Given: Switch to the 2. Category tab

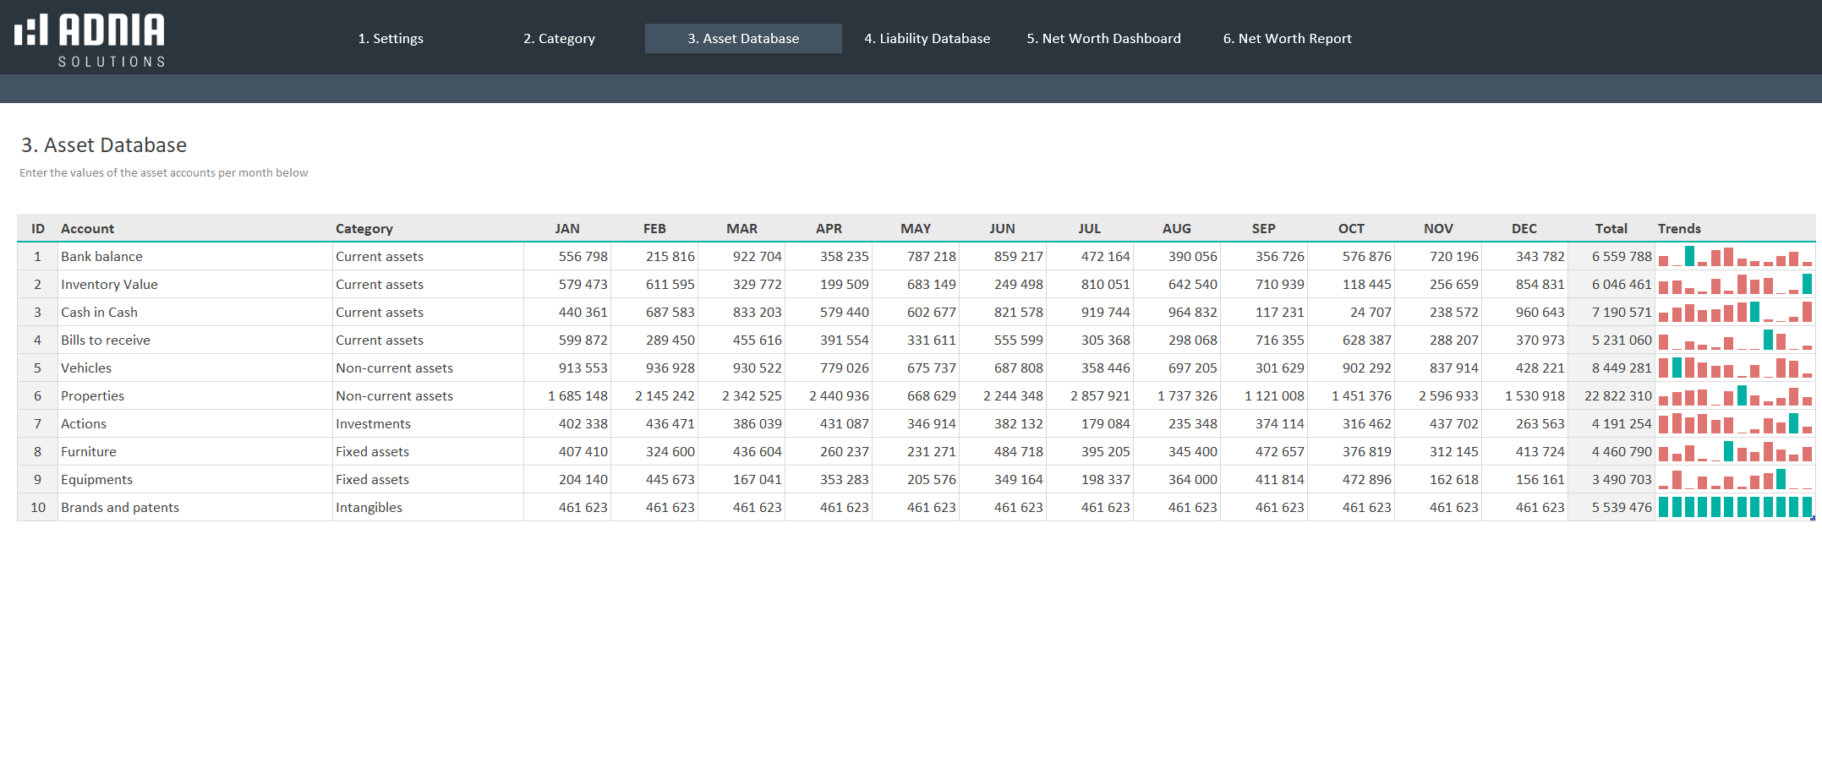Looking at the screenshot, I should click(x=559, y=39).
